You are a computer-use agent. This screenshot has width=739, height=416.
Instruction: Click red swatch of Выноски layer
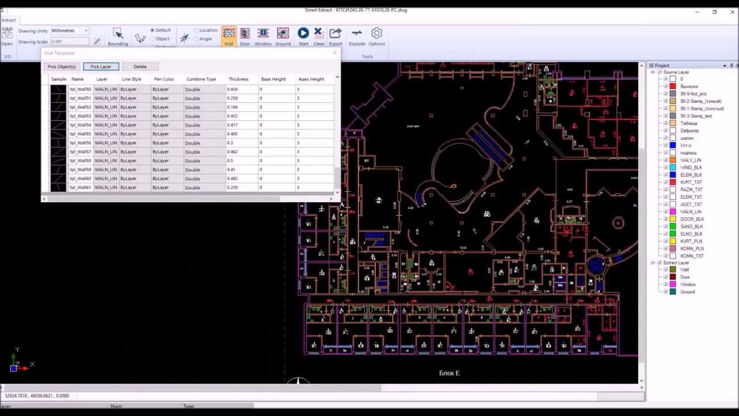coord(673,86)
